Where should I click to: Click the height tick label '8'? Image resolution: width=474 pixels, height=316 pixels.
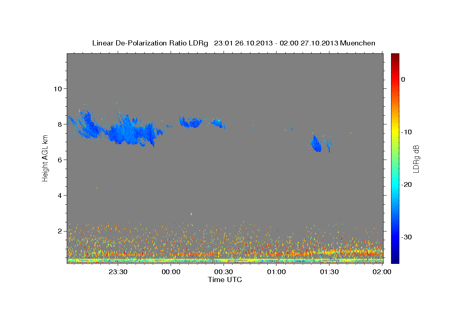pos(59,124)
